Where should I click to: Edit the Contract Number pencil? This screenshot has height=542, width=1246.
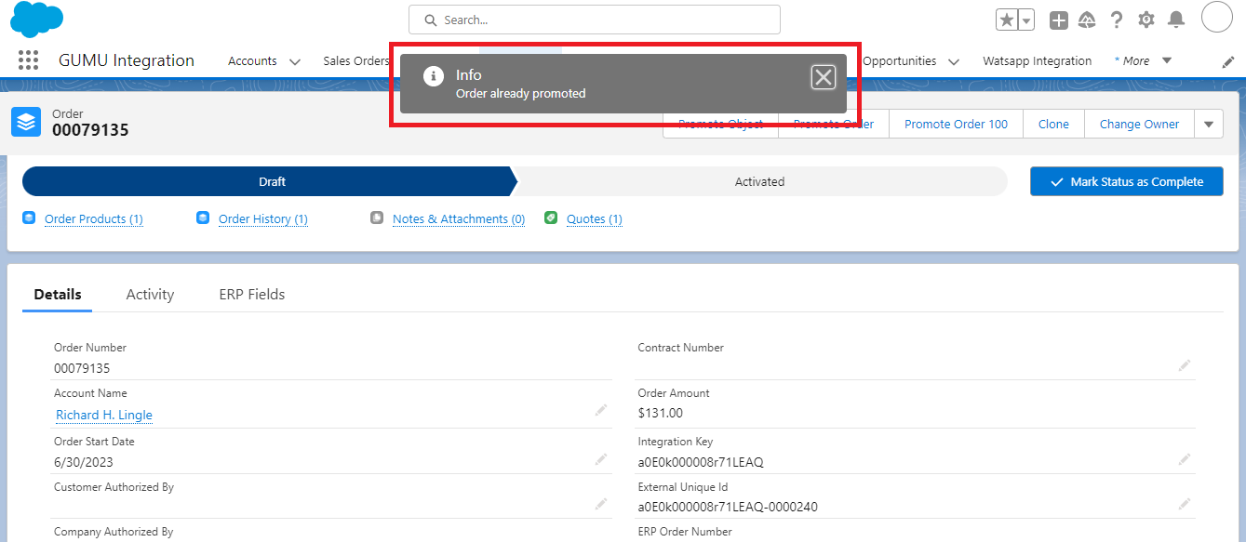click(x=1185, y=365)
